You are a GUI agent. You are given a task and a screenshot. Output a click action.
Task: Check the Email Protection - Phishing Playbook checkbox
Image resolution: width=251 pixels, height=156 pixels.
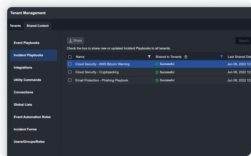[70, 80]
